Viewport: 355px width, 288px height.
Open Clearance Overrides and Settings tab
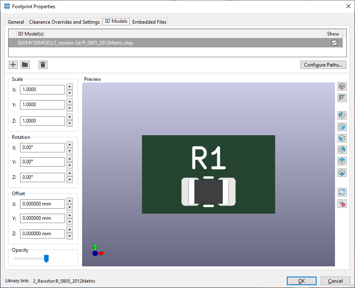(x=64, y=22)
